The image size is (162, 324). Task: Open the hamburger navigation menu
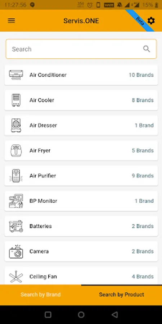[12, 21]
